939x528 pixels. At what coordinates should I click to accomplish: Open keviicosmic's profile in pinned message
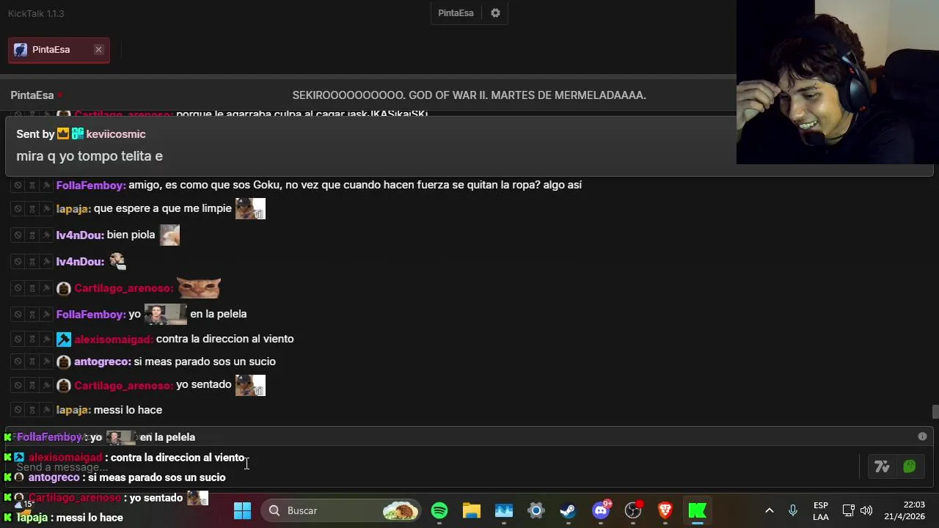tap(116, 134)
